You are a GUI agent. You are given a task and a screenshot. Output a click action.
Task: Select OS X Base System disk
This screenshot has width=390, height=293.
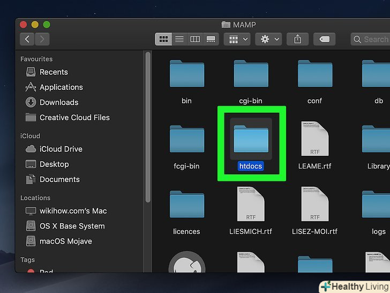[x=65, y=226]
